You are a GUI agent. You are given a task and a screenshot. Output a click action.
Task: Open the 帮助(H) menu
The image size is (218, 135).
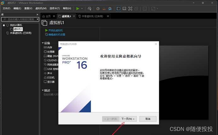67,8
